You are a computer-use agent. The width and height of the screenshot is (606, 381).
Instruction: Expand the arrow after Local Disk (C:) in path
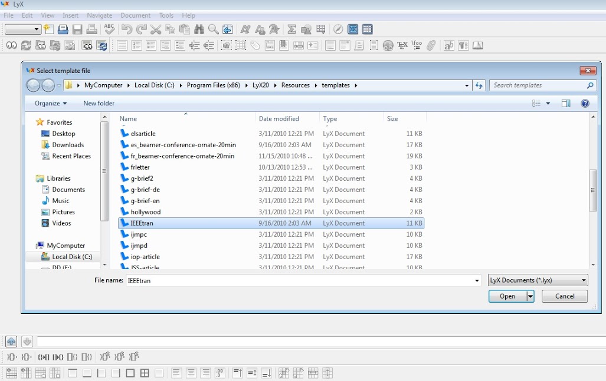pos(181,85)
